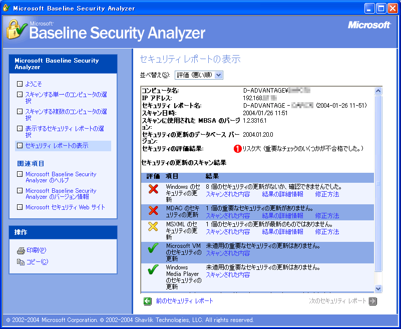Visit Microsoft セキュリティ Web サイト link
This screenshot has height=329, width=401.
(x=65, y=207)
